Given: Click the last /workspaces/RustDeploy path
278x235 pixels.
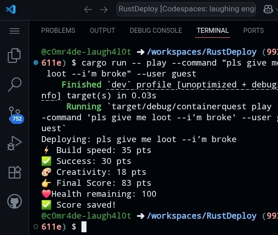Looking at the screenshot, I should tap(202, 216).
